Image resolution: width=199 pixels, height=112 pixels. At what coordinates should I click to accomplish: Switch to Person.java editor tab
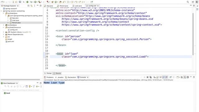coord(62,6)
